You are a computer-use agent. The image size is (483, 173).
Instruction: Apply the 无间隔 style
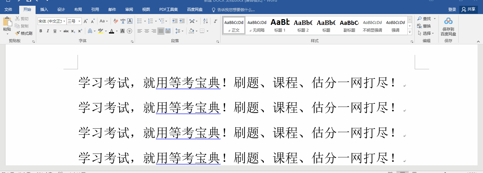pyautogui.click(x=257, y=25)
